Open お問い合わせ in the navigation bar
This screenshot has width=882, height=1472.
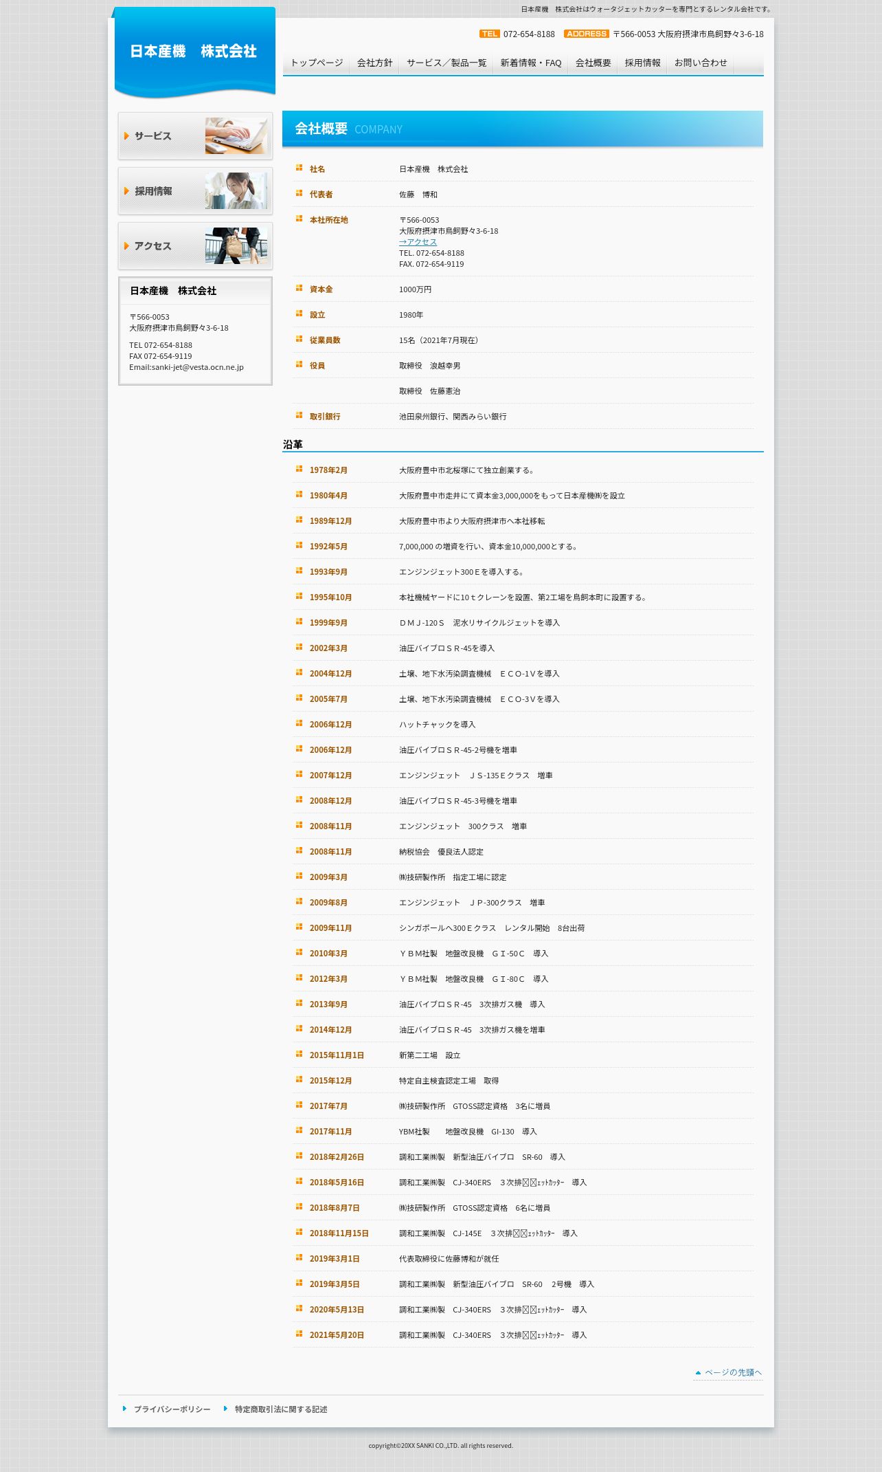point(701,63)
